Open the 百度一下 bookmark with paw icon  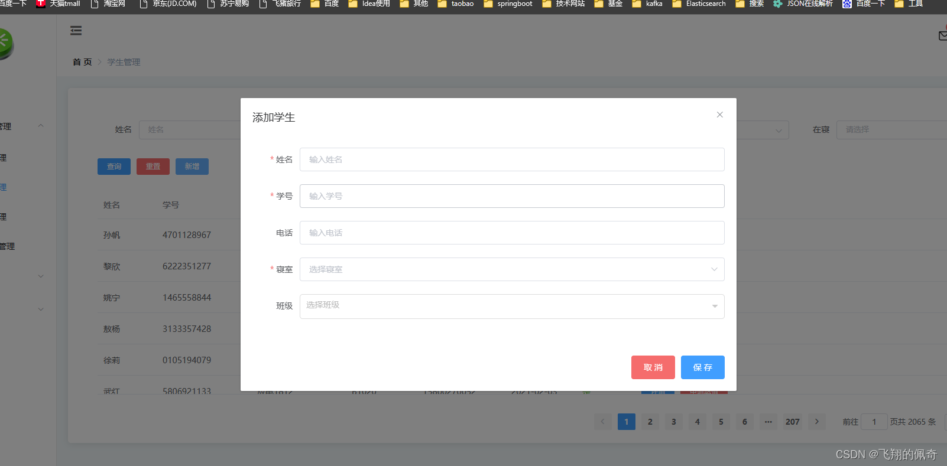coord(864,4)
